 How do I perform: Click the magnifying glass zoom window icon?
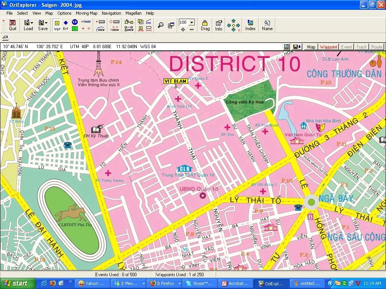161,25
